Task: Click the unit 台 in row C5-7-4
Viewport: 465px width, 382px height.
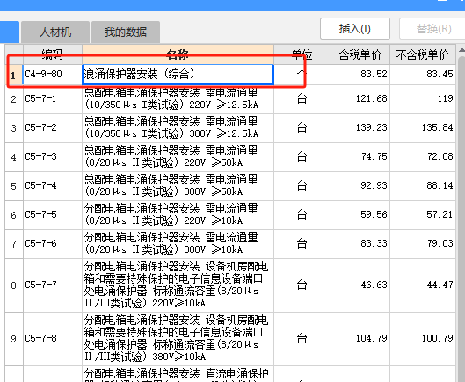Action: [302, 186]
